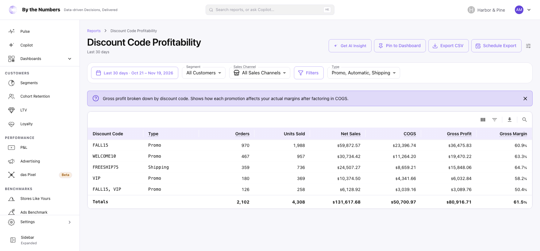Open the Type filter dropdown
The image size is (540, 251).
(364, 73)
